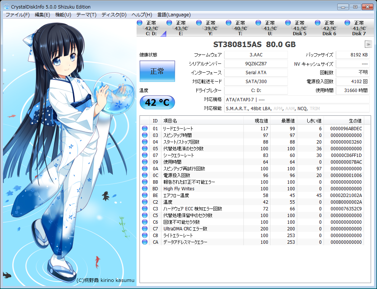377x289 pixels.
Task: Click status orb for attribute 03 スピンアップ時間
Action: (145, 135)
